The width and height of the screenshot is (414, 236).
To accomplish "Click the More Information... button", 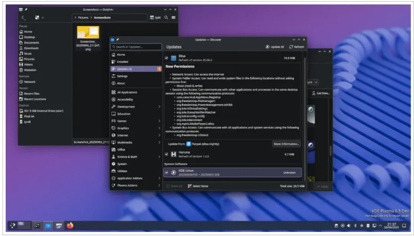I will point(286,144).
